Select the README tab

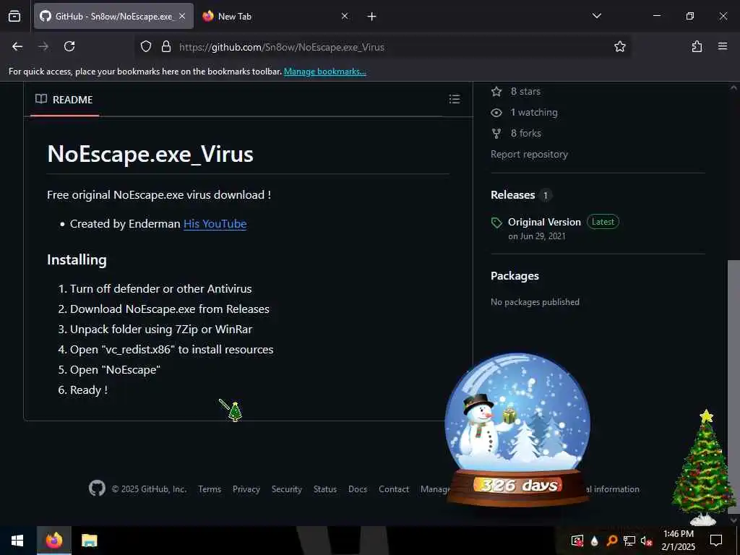click(64, 100)
